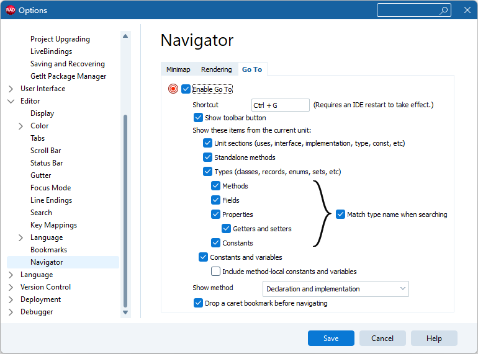This screenshot has width=478, height=354.
Task: Open Saving and Recovering options
Action: click(68, 64)
